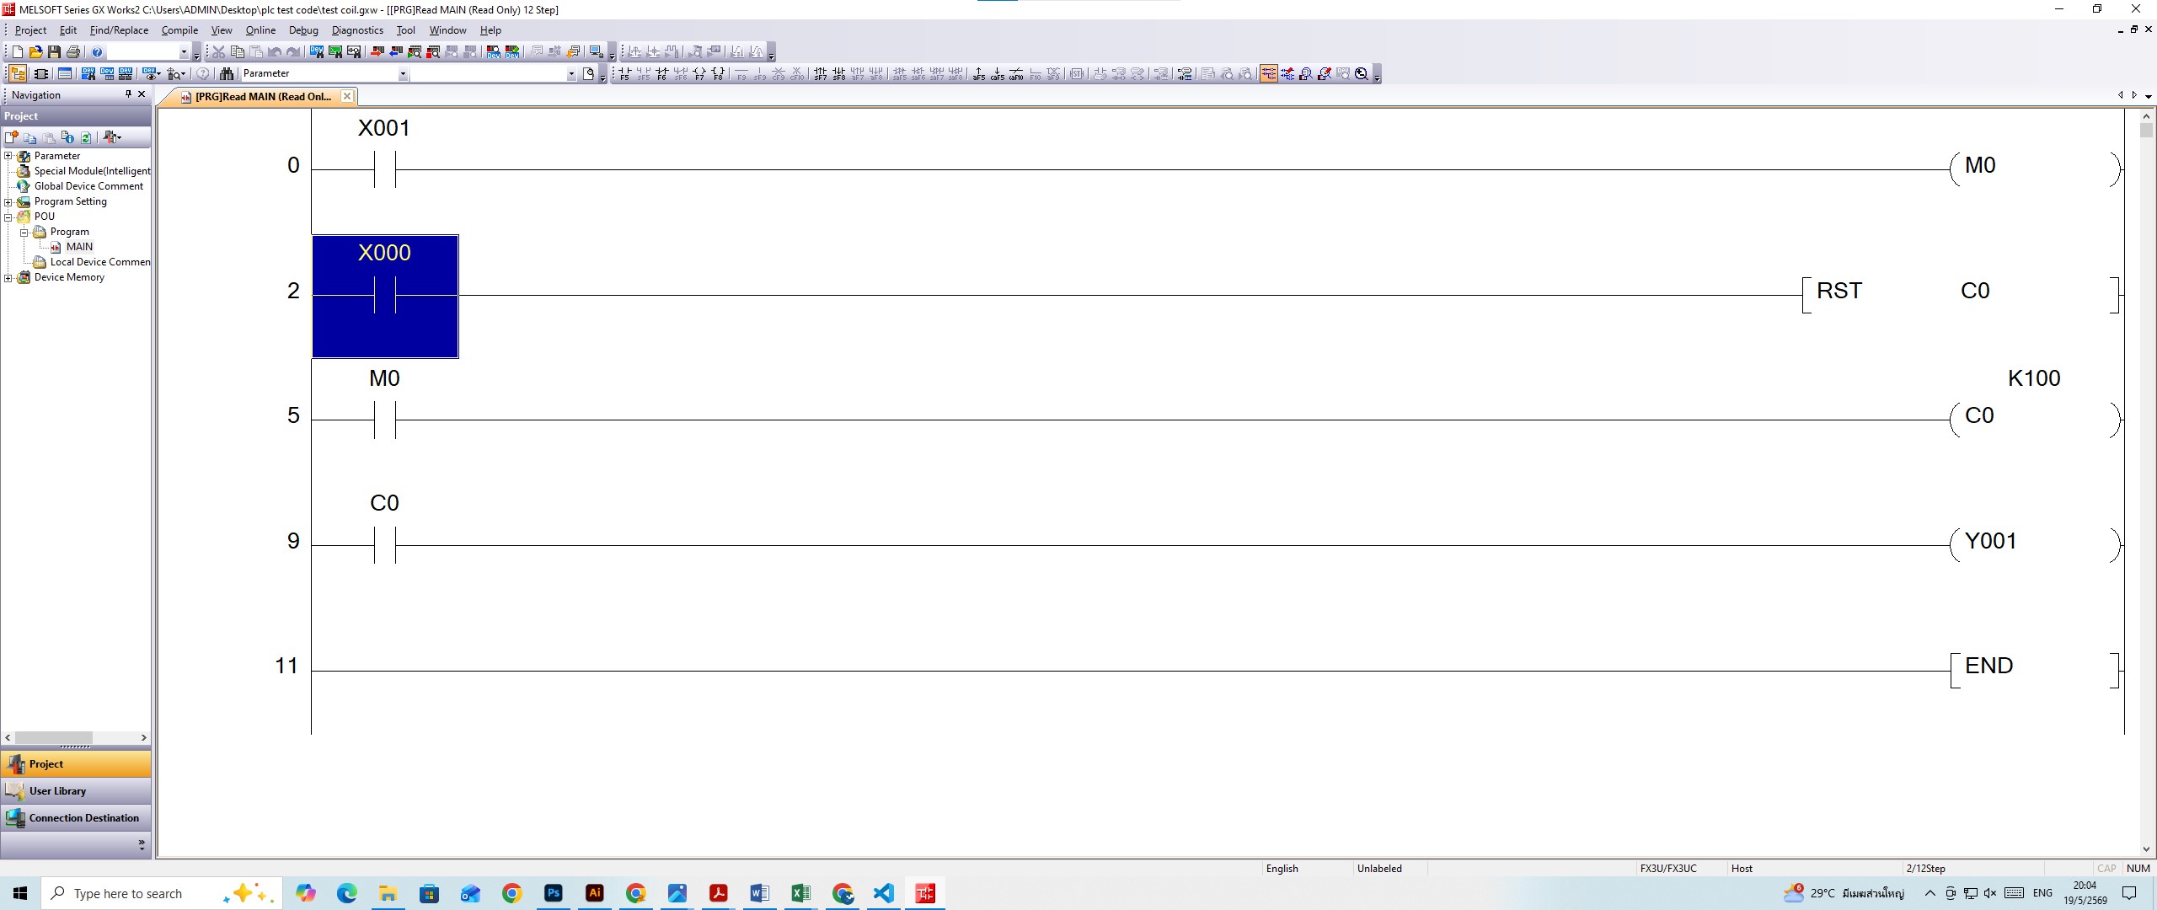Create a new project with the New icon
Viewport: 2157px width, 910px height.
pos(17,52)
